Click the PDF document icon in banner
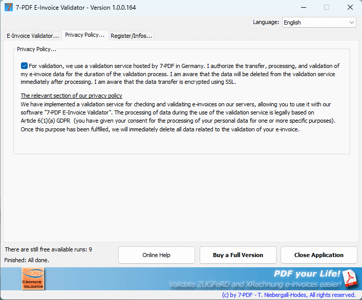Image resolution: width=362 pixels, height=300 pixels. click(x=350, y=279)
